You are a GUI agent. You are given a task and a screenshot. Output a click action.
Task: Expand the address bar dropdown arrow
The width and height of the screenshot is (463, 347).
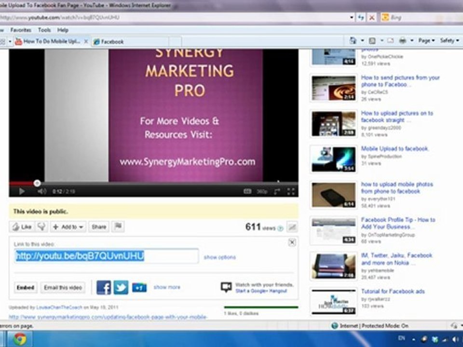pos(352,17)
